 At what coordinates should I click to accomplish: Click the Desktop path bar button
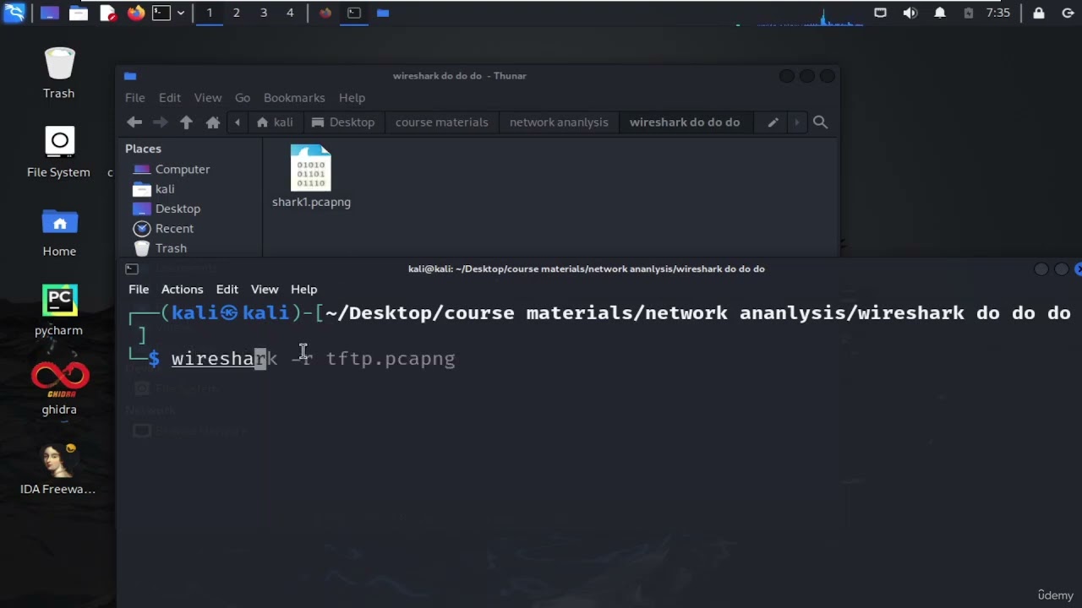click(343, 122)
